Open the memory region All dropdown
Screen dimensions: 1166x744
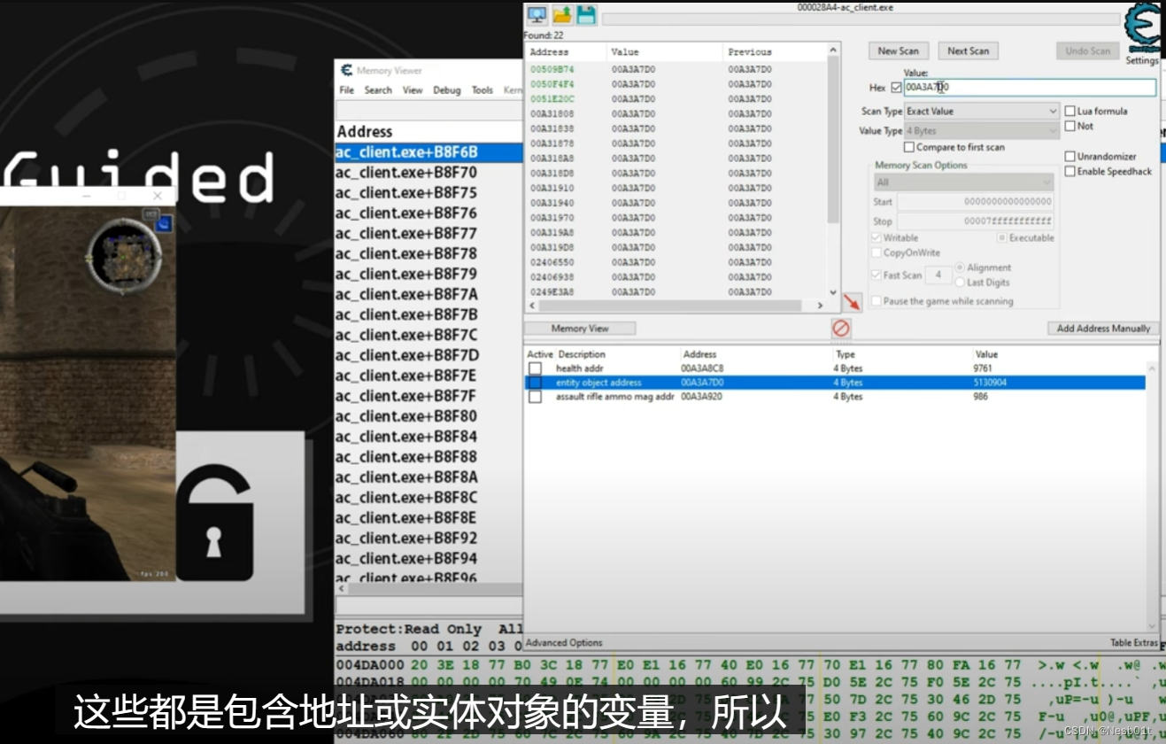(963, 182)
